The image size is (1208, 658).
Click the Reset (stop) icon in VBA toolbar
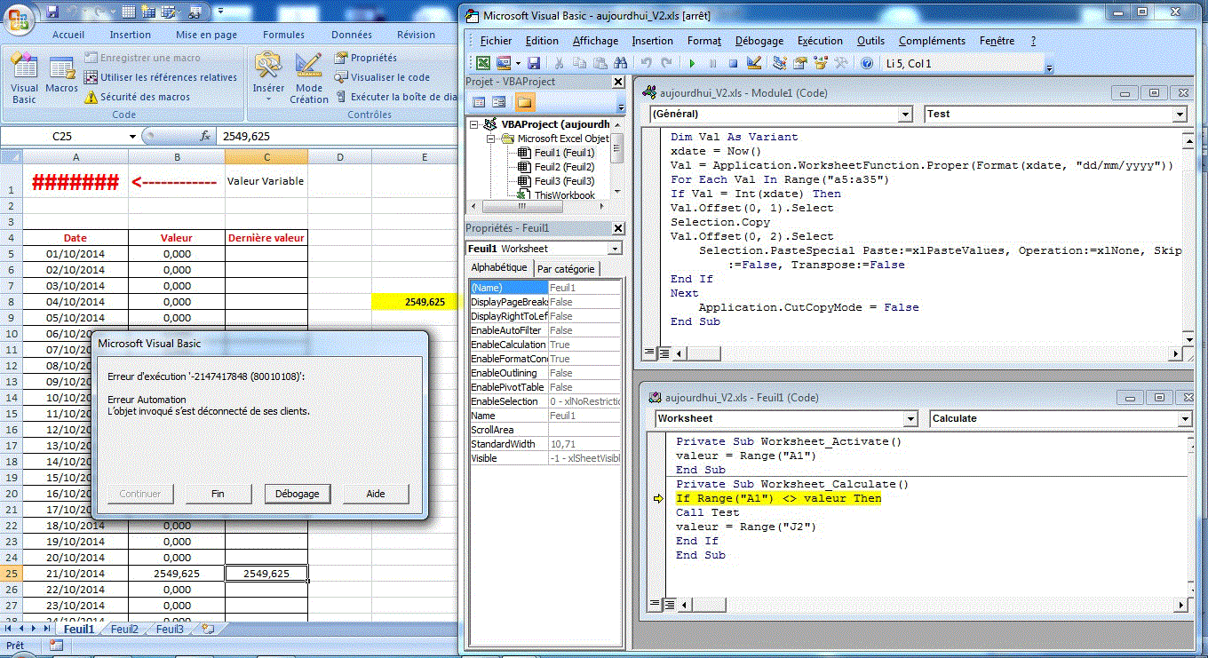tap(733, 64)
